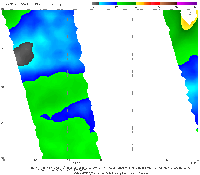Image resolution: width=200 pixels, height=175 pixels.
Task: Click the title 'SMAP NRT Winds 20220306 ascending'
Action: pos(33,5)
